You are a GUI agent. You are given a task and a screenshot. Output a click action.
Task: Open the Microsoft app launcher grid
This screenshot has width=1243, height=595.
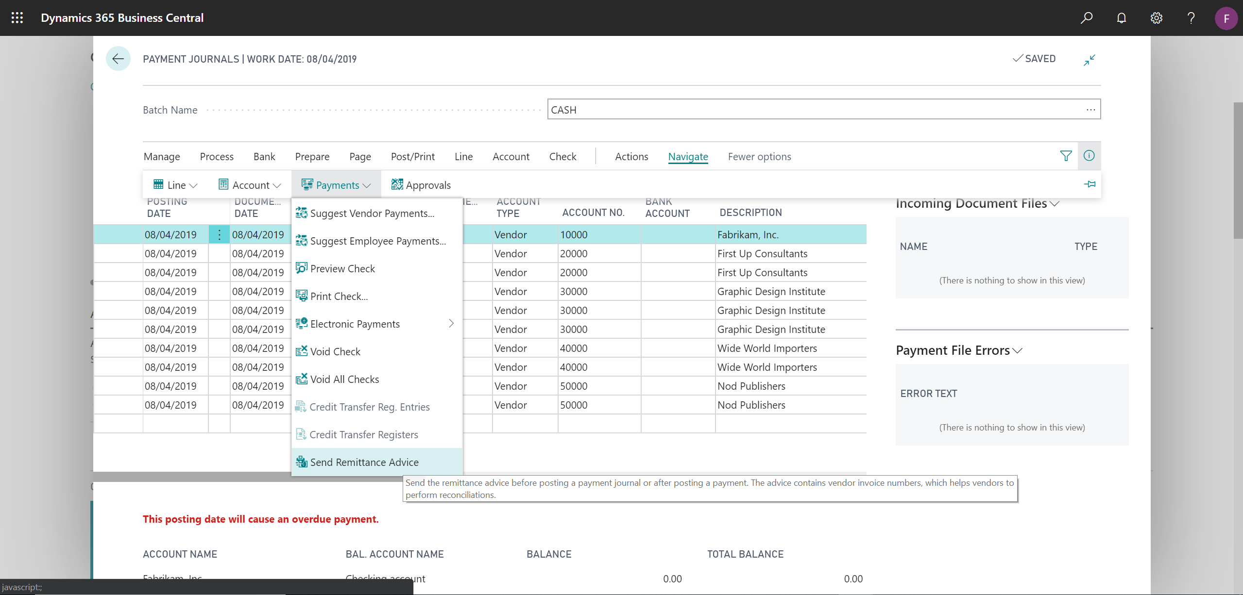point(17,18)
